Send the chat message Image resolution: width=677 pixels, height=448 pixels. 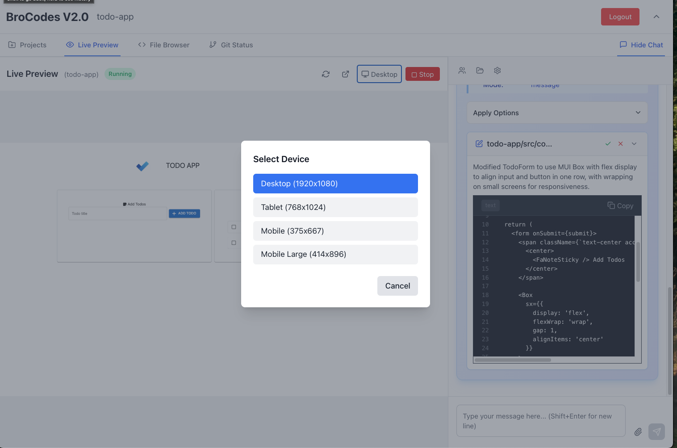tap(656, 431)
